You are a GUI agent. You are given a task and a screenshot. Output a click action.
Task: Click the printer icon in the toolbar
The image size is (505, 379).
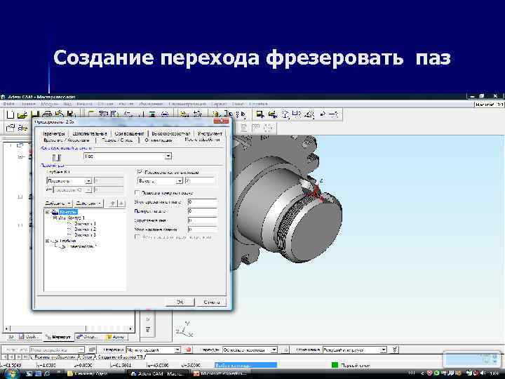[47, 114]
